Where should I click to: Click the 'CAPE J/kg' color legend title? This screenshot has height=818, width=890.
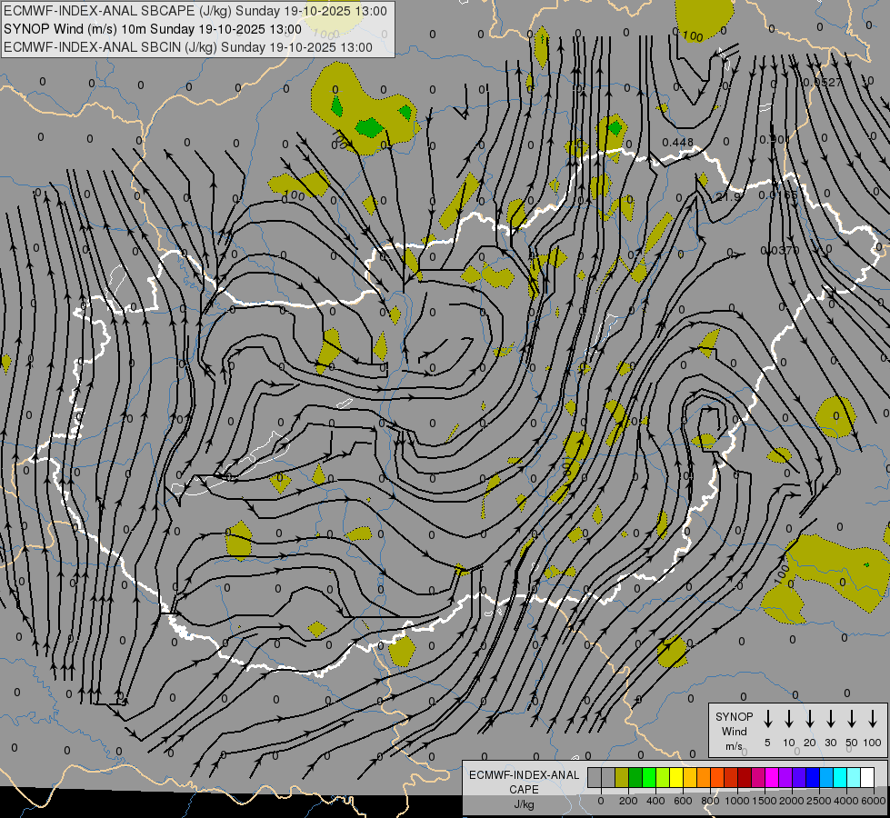pos(524,789)
